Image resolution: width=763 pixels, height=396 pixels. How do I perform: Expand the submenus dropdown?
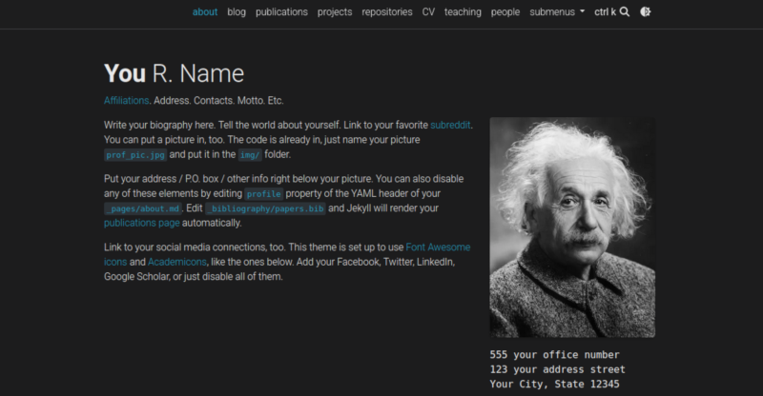557,12
